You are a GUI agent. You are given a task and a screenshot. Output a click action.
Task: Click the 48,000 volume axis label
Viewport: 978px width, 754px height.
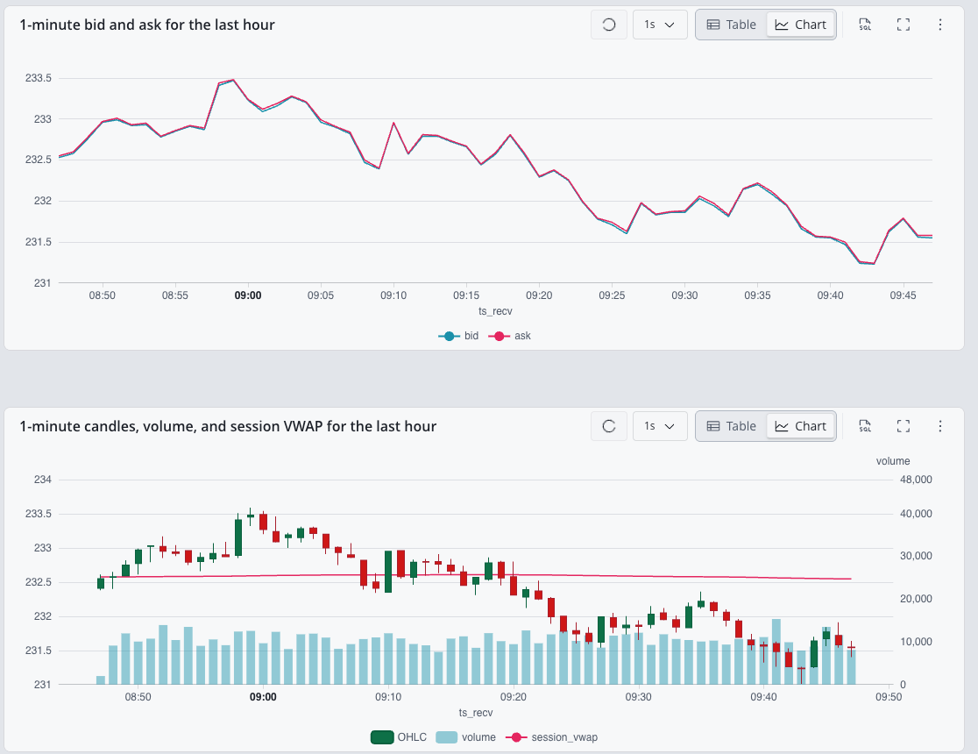916,480
